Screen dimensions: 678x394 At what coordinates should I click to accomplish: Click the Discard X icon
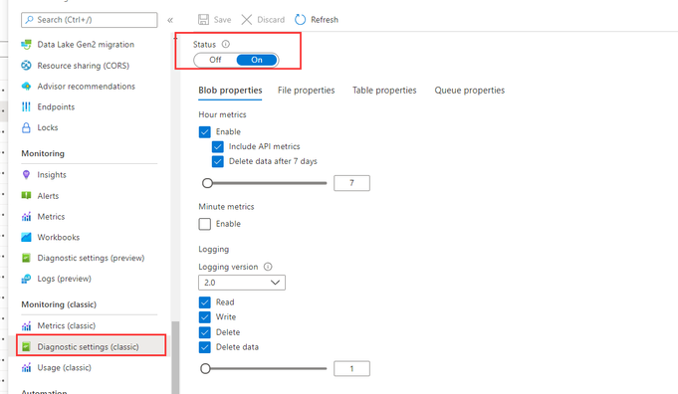[x=247, y=20]
